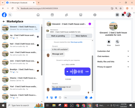Open emoji picker in message box
135x108 pixels.
(86, 97)
